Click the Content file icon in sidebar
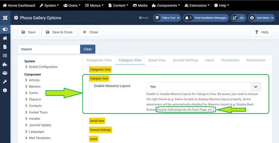The image size is (279, 143). (5, 47)
